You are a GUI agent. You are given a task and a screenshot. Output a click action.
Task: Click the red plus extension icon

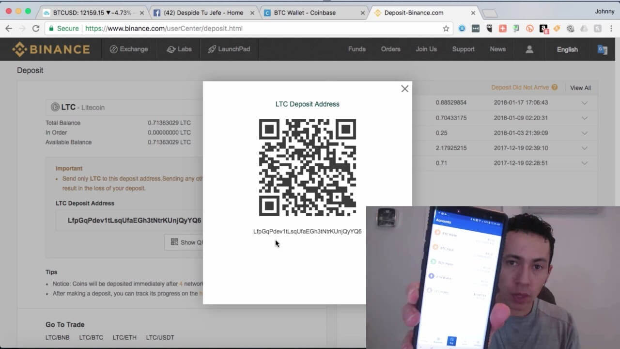click(502, 29)
